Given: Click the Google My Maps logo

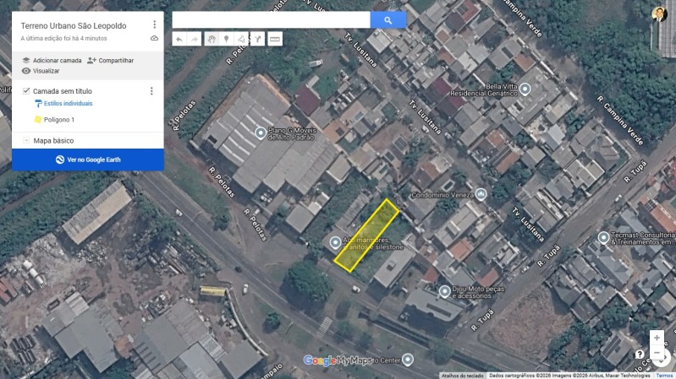Looking at the screenshot, I should coord(338,360).
